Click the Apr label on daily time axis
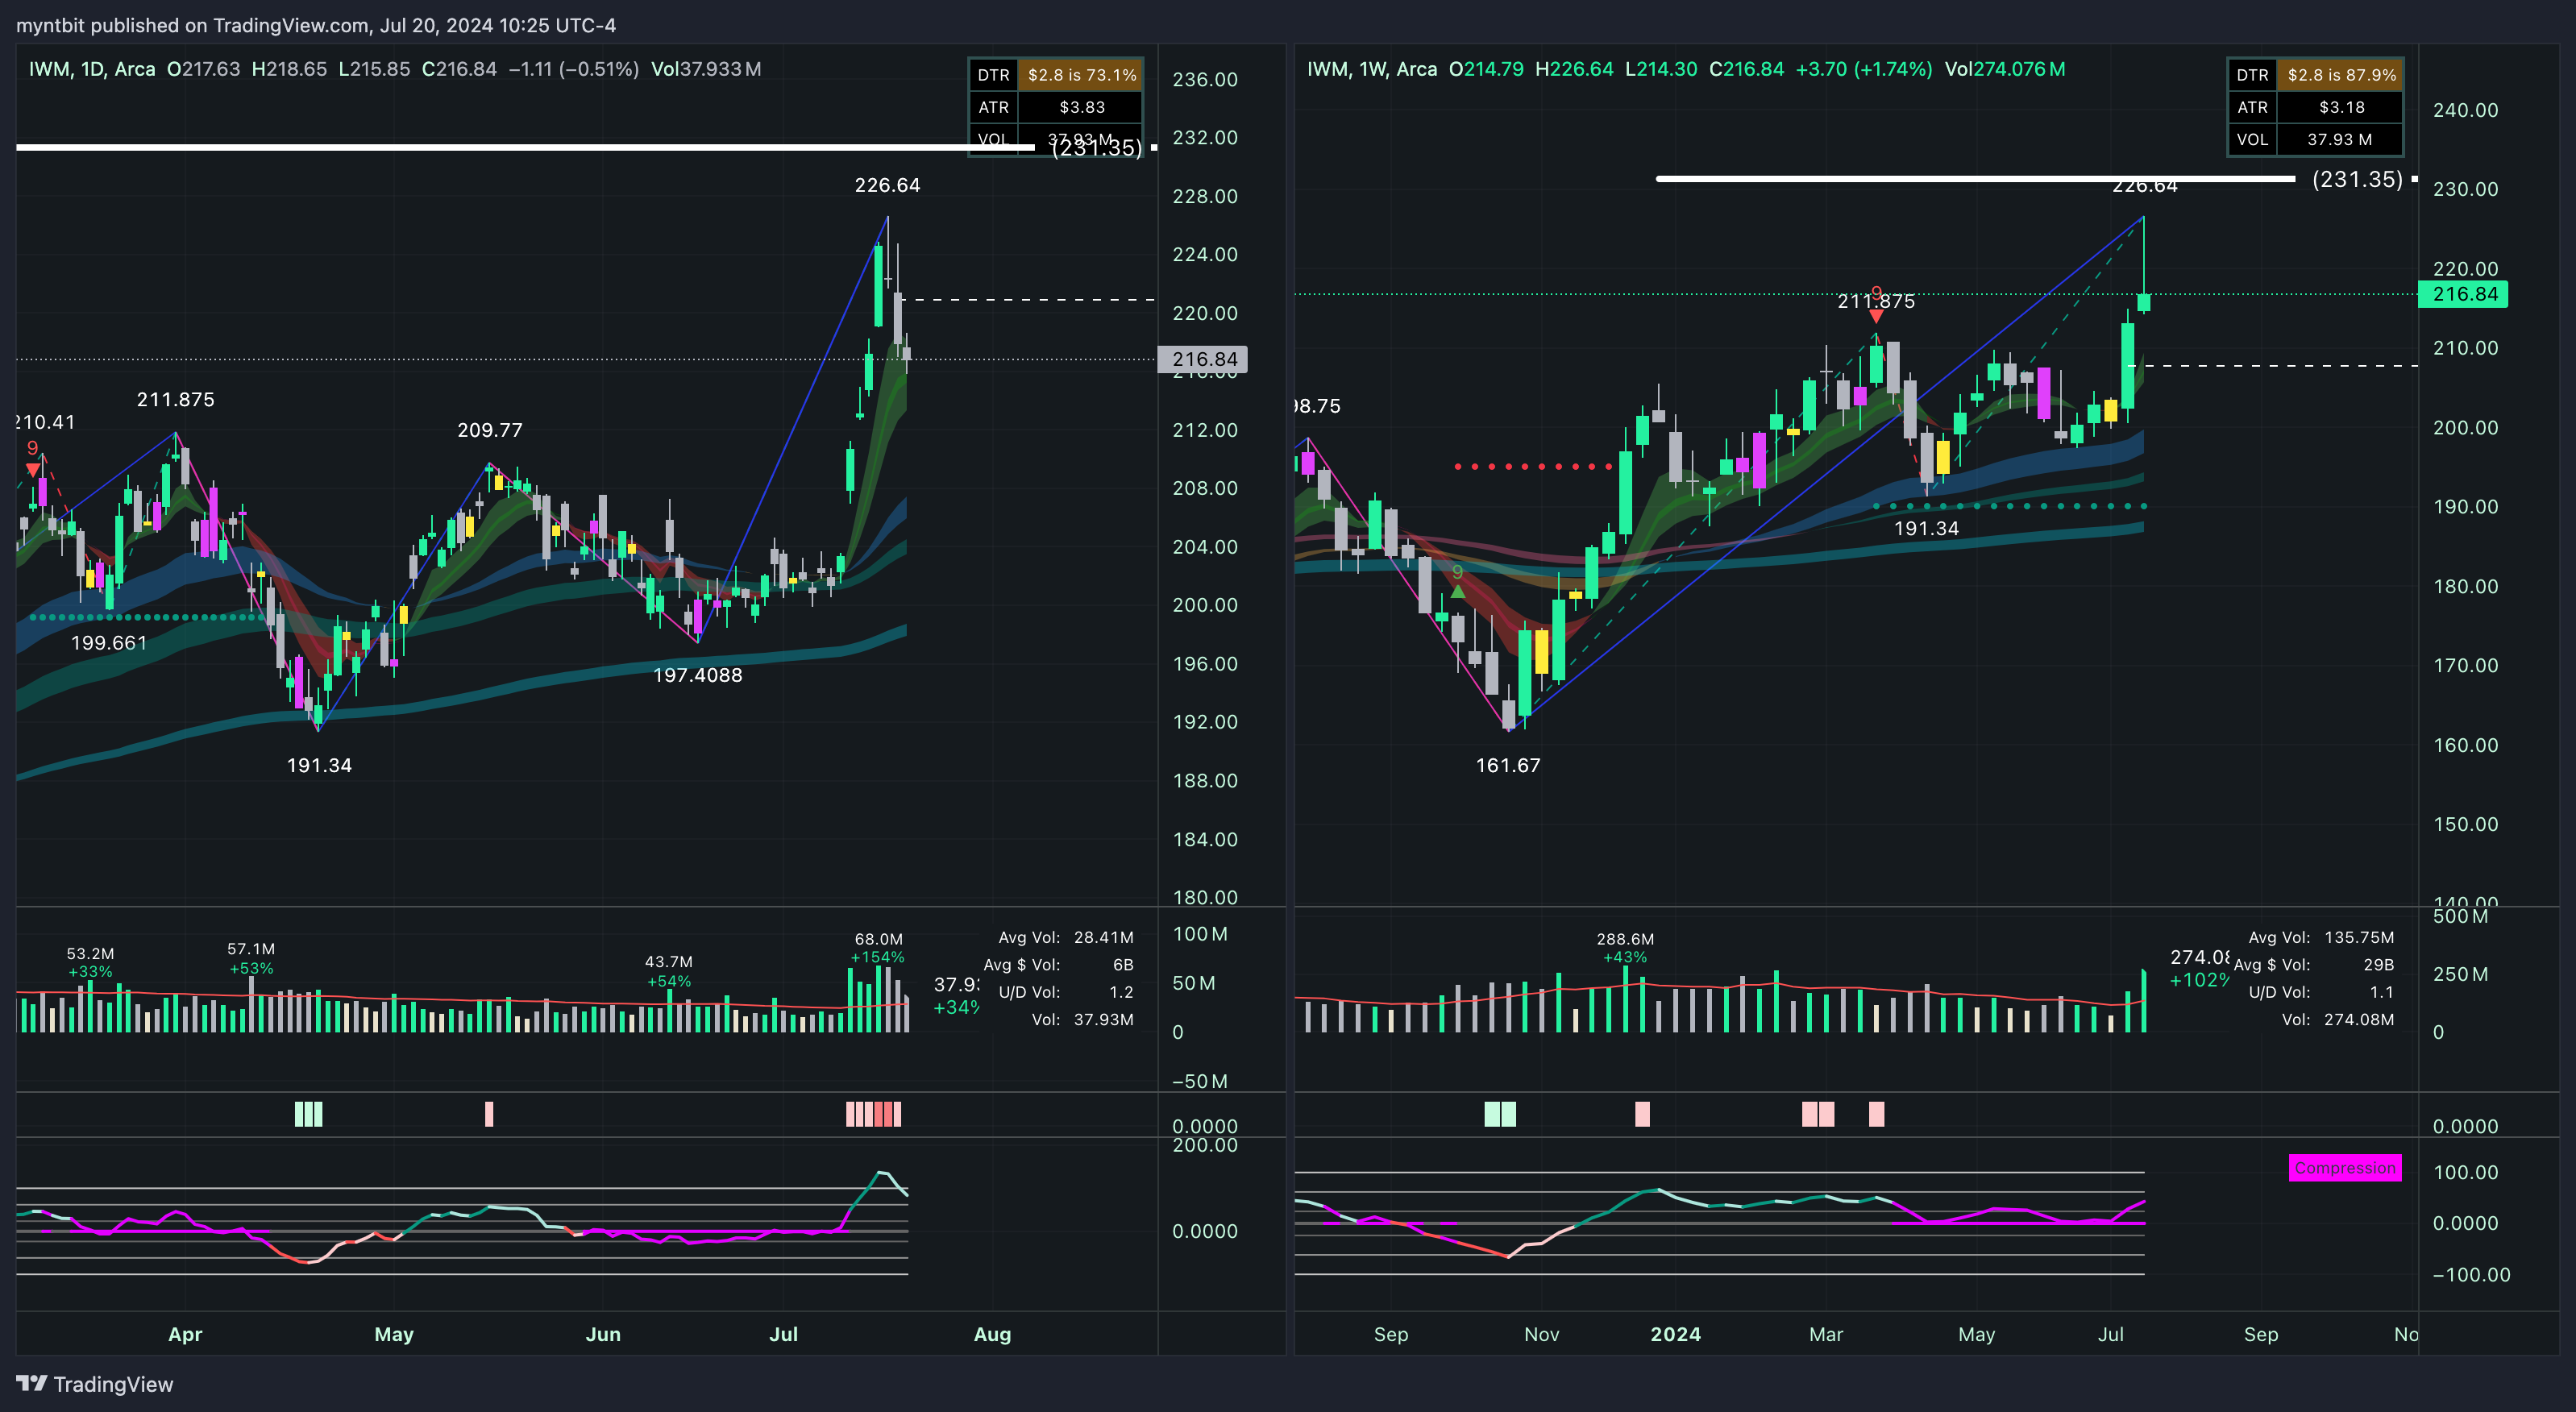This screenshot has width=2576, height=1412. click(185, 1334)
